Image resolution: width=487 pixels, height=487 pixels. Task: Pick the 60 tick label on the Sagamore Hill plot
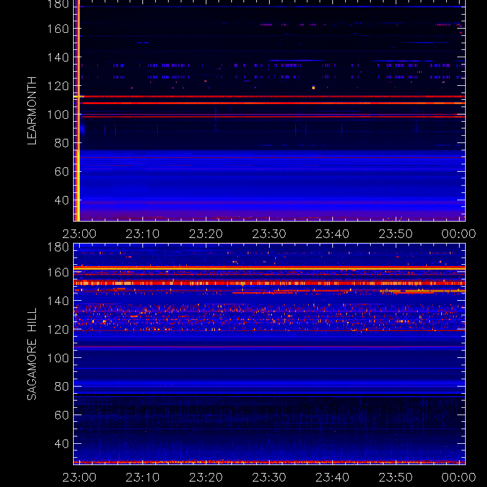coord(61,415)
